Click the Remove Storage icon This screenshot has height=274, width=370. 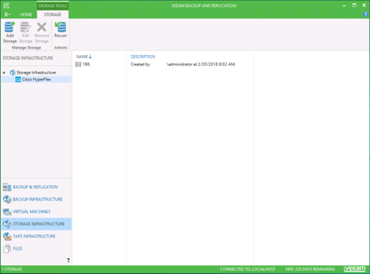(x=41, y=27)
